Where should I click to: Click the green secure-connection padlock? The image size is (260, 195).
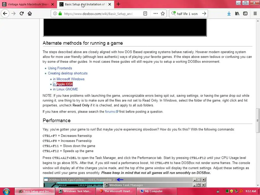pyautogui.click(x=60, y=14)
